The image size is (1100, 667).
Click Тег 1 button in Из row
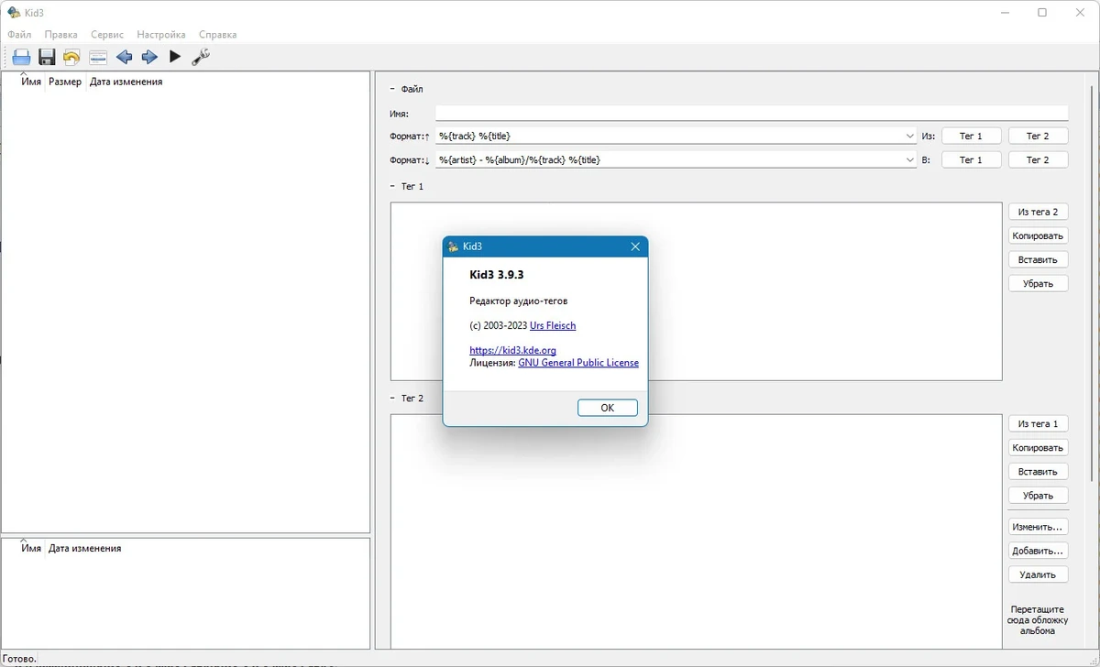coord(971,136)
